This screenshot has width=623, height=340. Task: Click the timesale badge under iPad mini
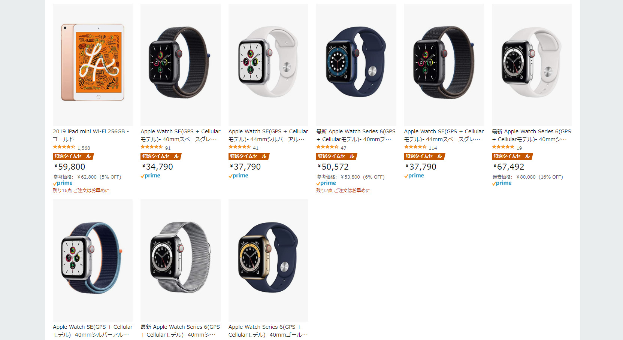pos(73,156)
